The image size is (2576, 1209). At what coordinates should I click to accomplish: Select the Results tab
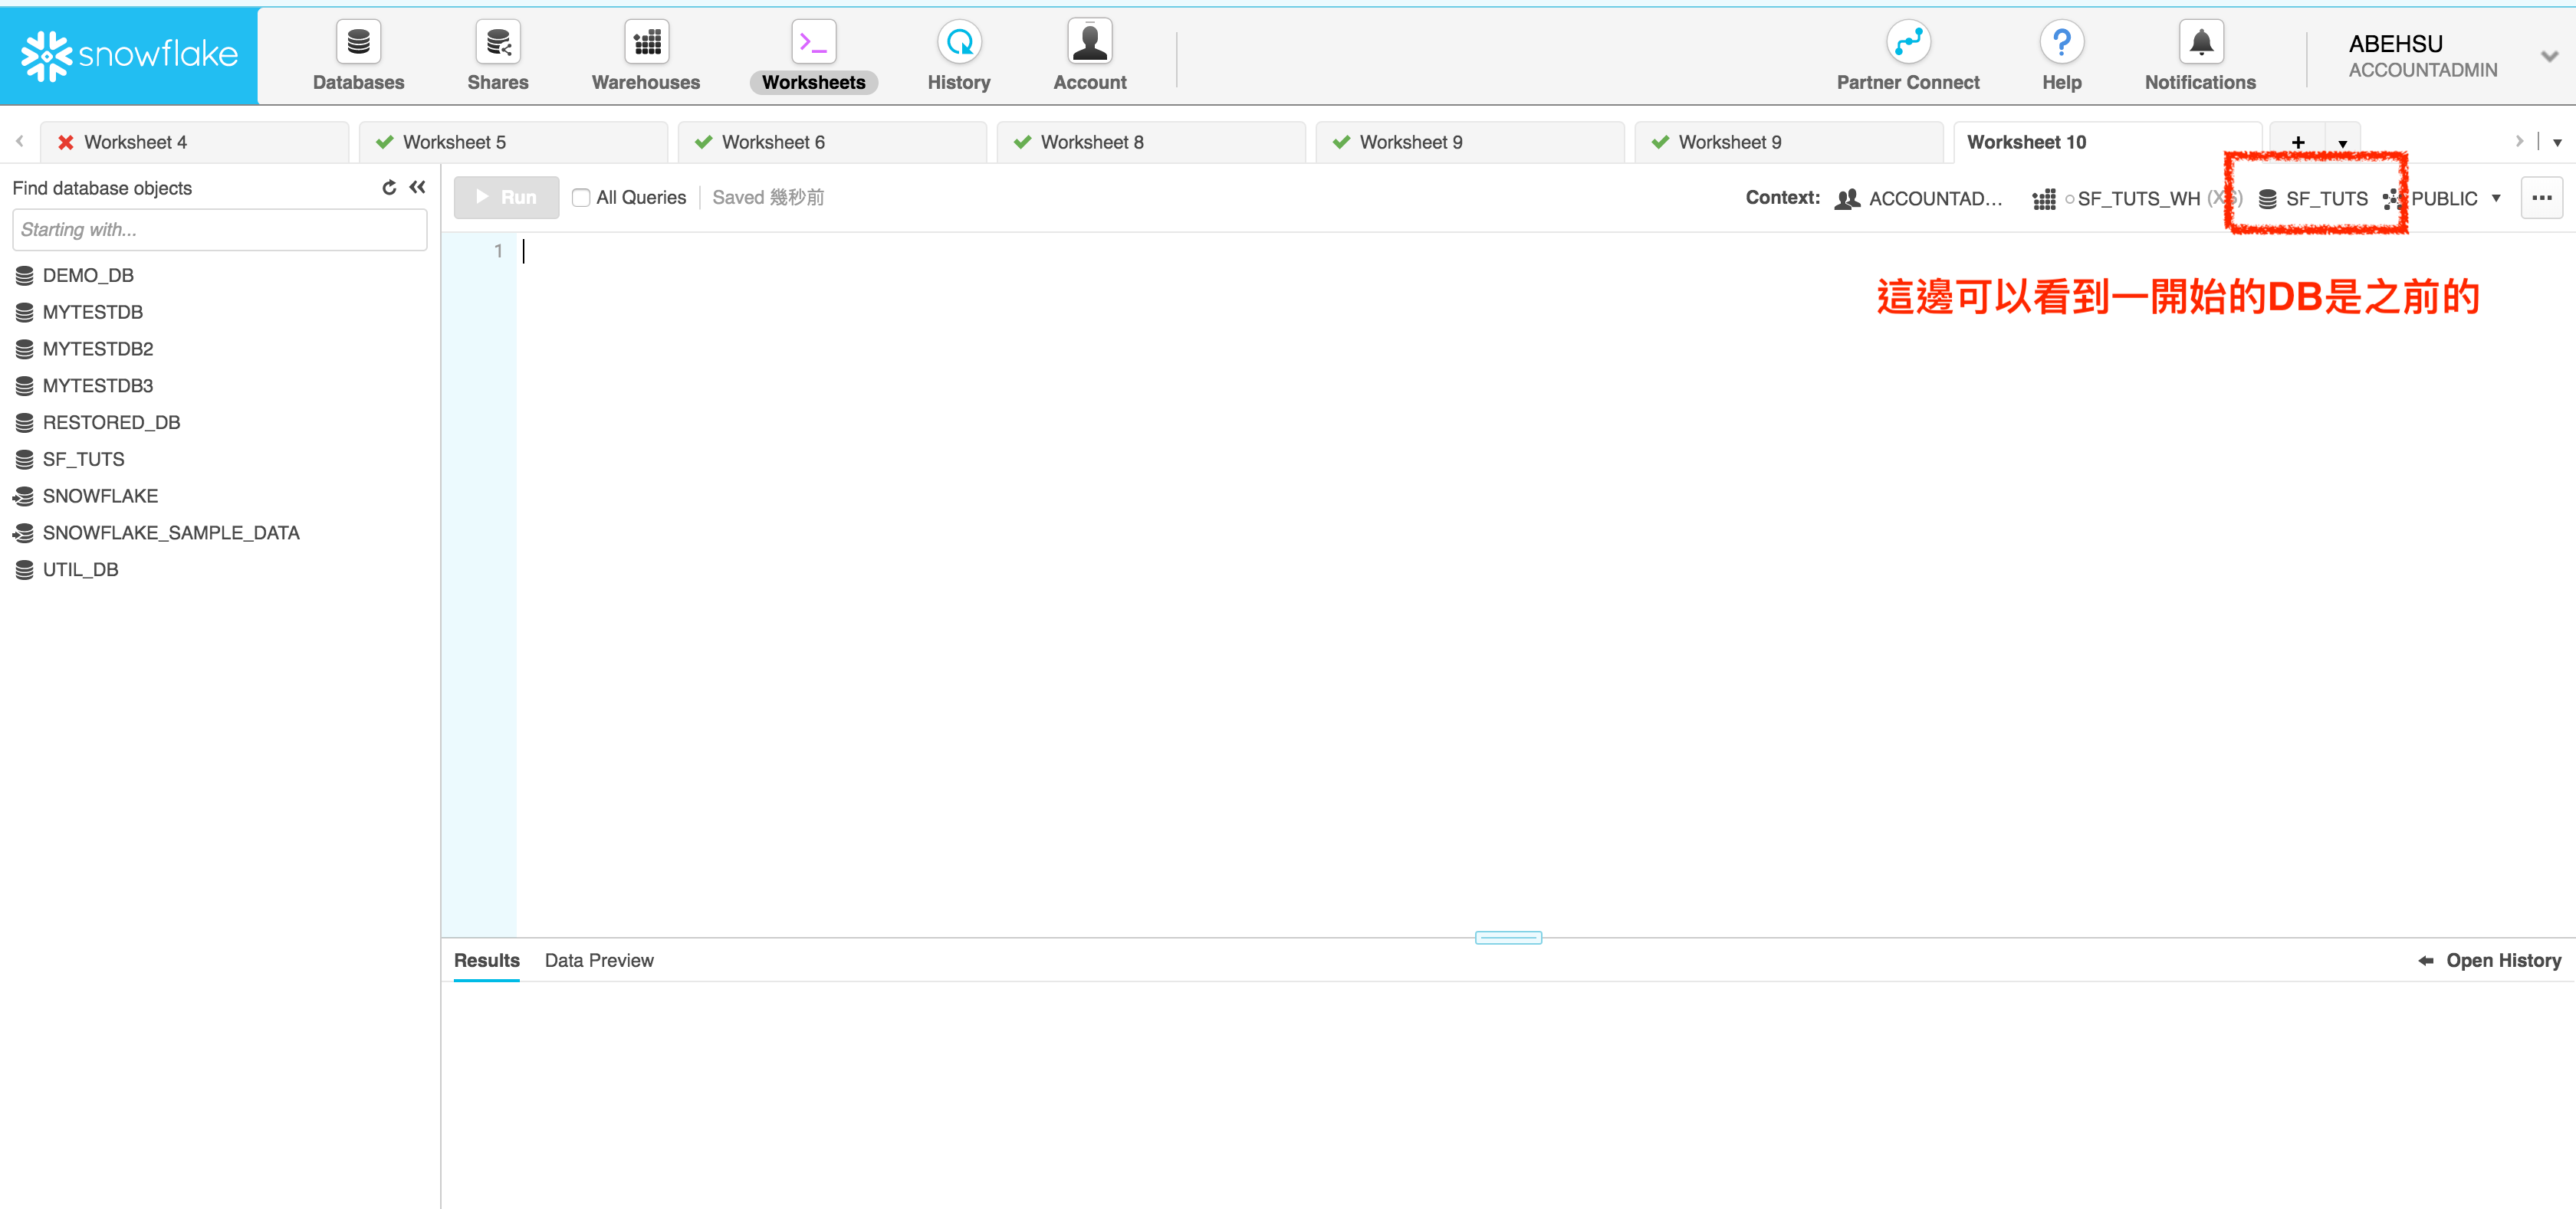pyautogui.click(x=487, y=962)
